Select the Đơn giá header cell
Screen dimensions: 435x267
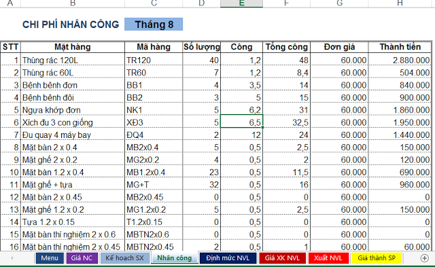click(x=339, y=47)
